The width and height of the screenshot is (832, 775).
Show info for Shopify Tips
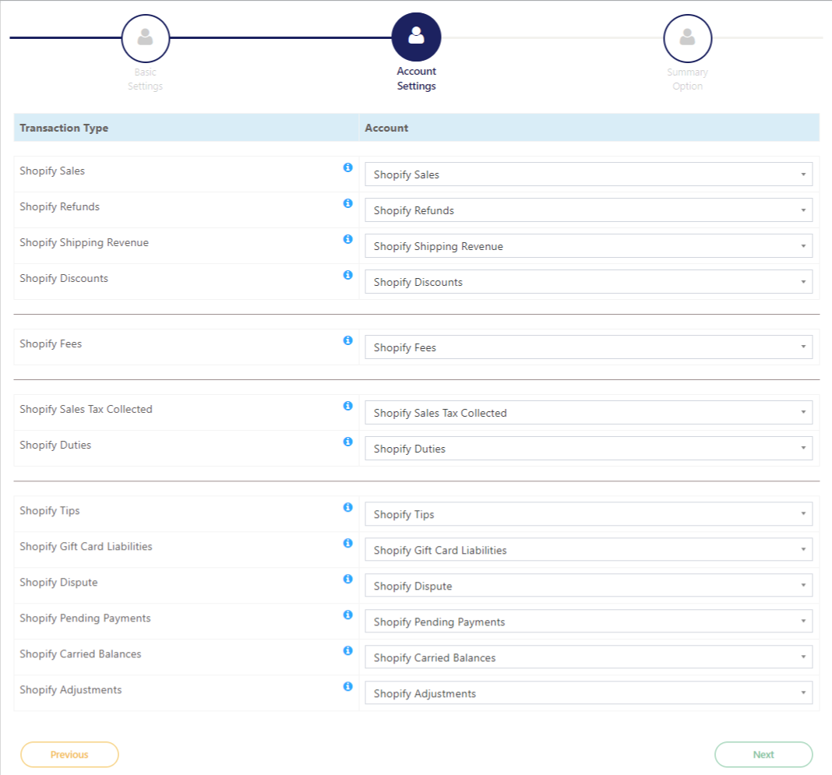click(347, 507)
